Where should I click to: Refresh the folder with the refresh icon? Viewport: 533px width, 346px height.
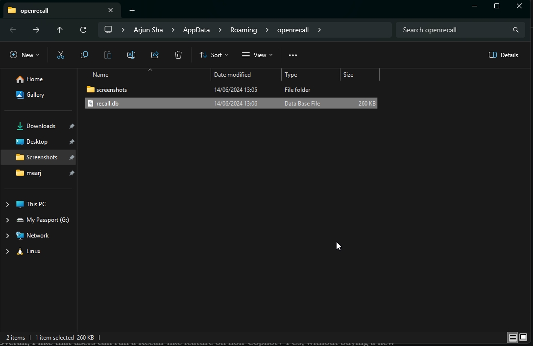(x=83, y=30)
